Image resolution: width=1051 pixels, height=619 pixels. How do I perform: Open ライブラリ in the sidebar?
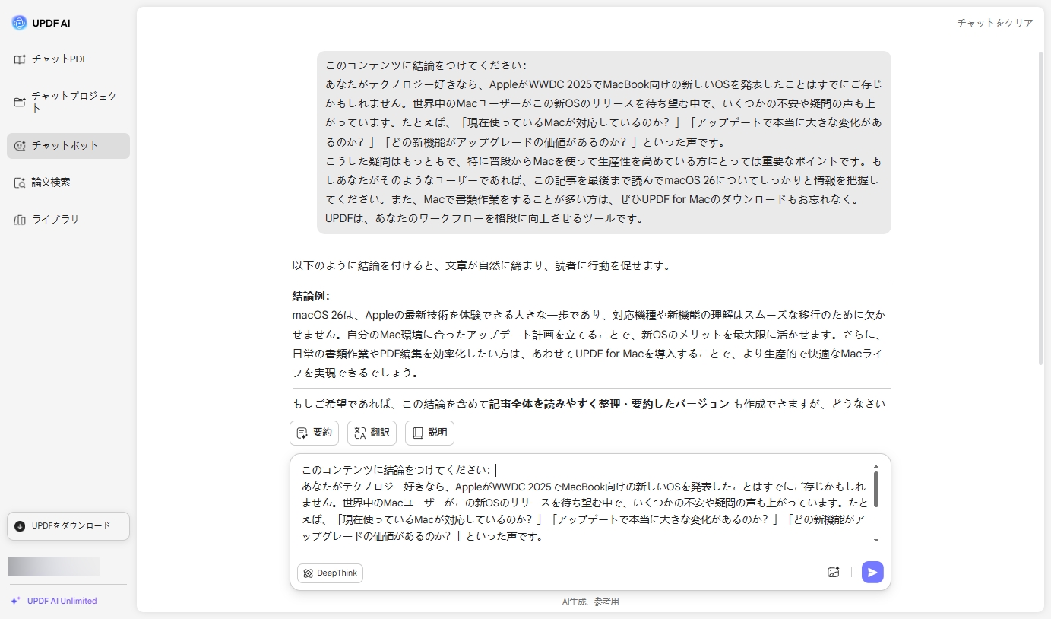click(68, 219)
